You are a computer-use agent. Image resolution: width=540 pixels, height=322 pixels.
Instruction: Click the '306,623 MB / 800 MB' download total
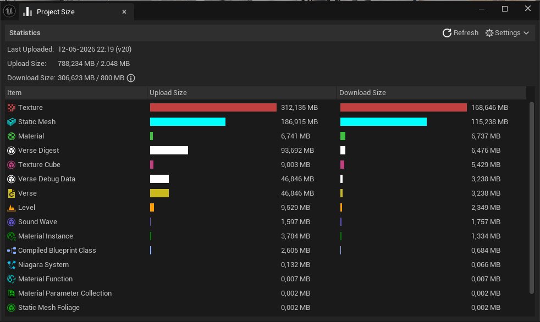tap(91, 77)
